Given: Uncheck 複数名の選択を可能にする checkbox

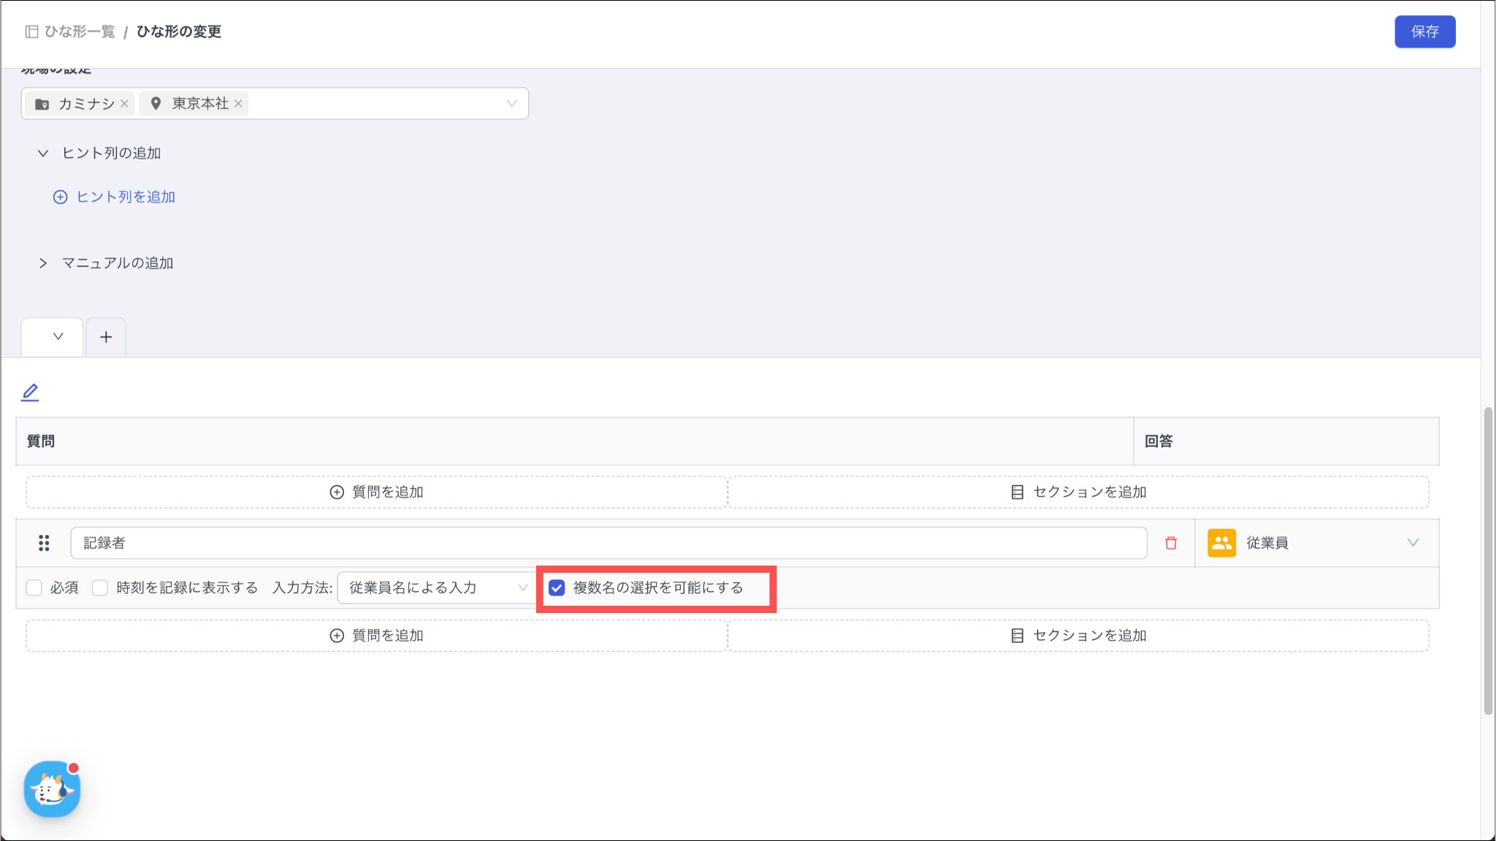Looking at the screenshot, I should point(557,587).
